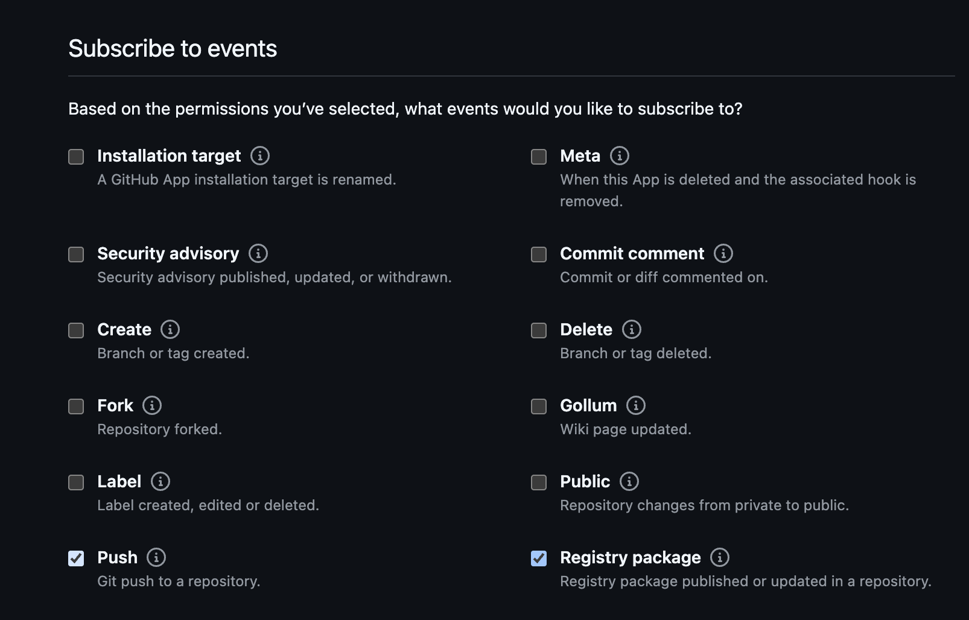
Task: Check the Public event checkbox
Action: tap(538, 482)
